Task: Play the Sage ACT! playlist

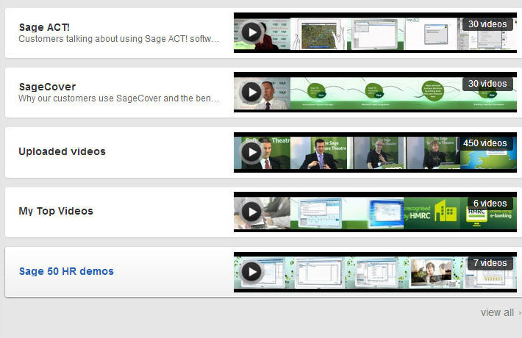Action: [251, 32]
